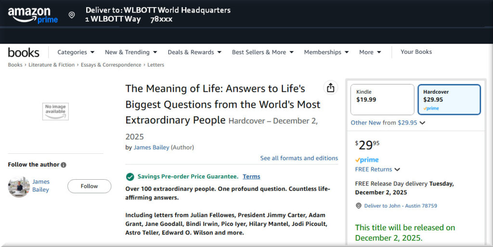
Task: Follow author James Bailey
Action: coord(89,186)
